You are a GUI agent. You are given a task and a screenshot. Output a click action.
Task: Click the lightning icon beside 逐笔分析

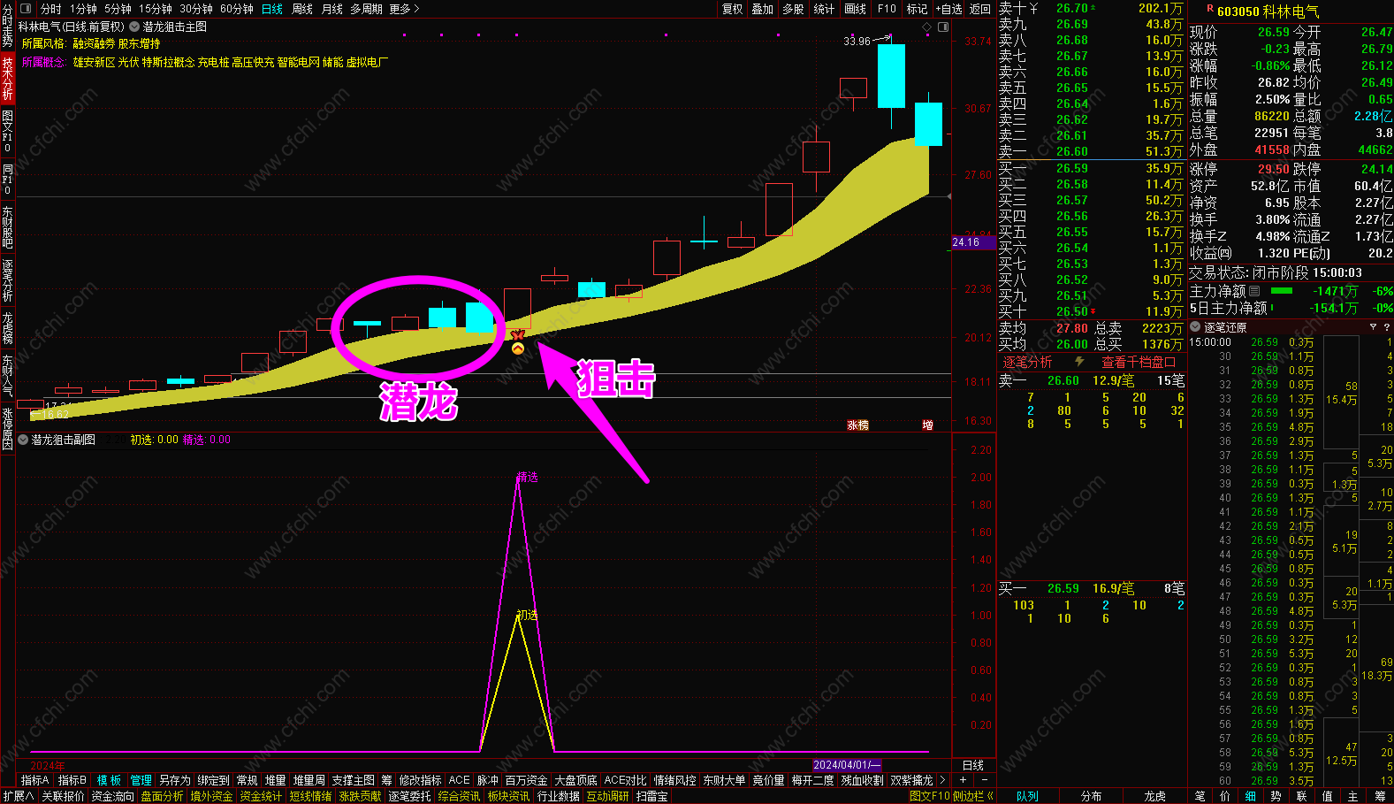[1079, 362]
